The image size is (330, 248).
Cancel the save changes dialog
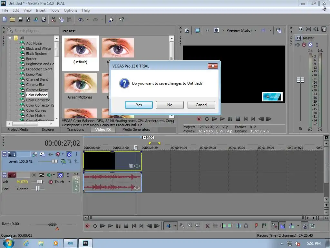[201, 105]
